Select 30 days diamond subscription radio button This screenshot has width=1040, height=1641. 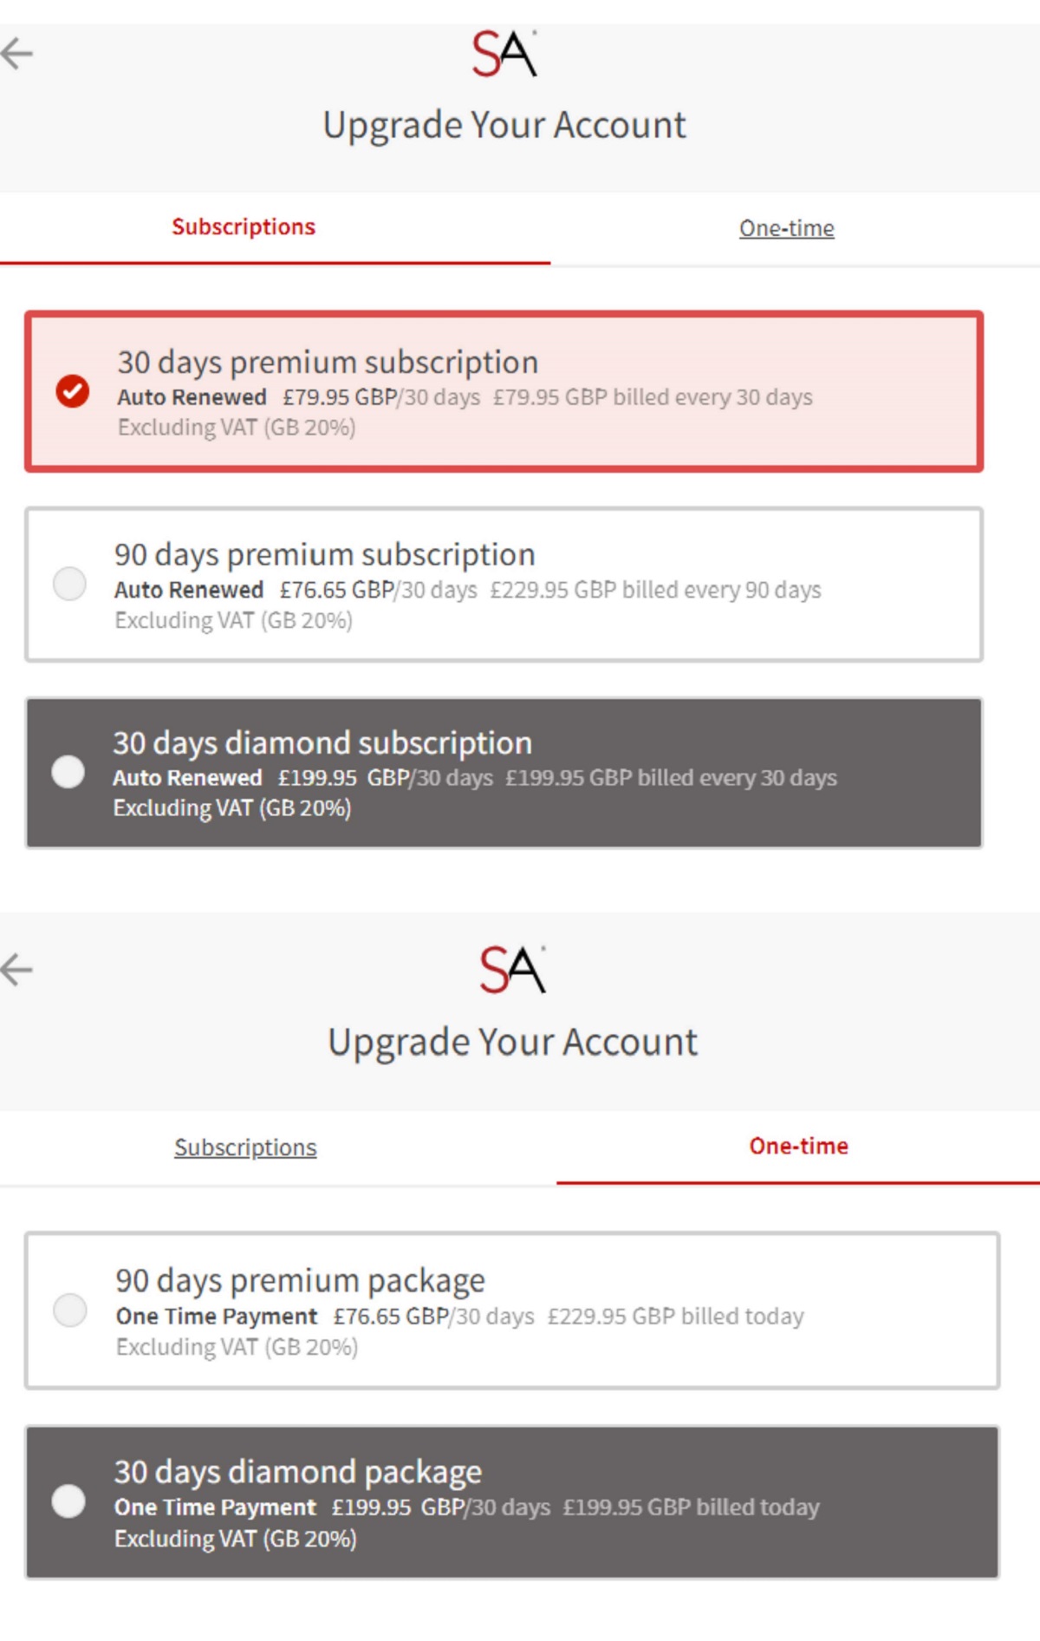[x=68, y=771]
